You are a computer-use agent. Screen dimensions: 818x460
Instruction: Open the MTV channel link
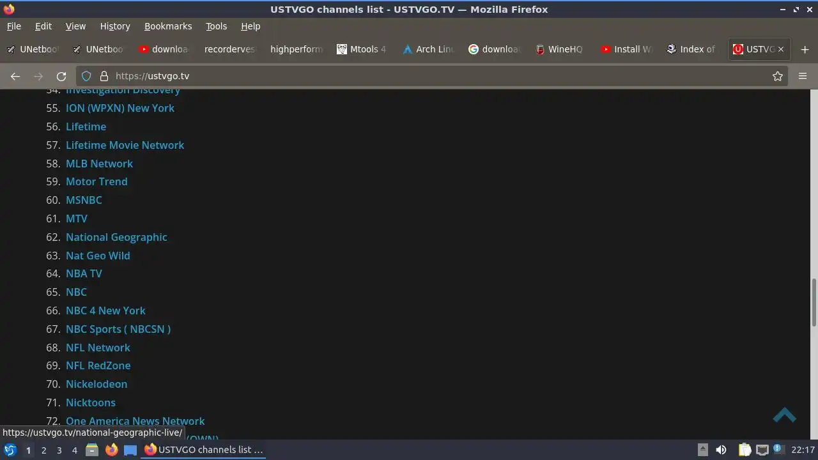pos(77,218)
